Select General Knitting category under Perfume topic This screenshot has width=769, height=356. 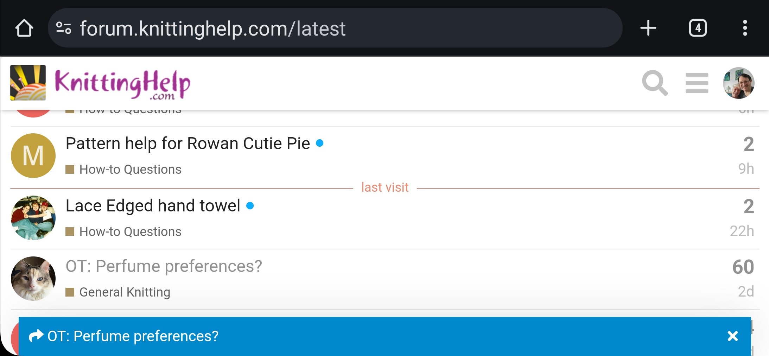pyautogui.click(x=125, y=292)
